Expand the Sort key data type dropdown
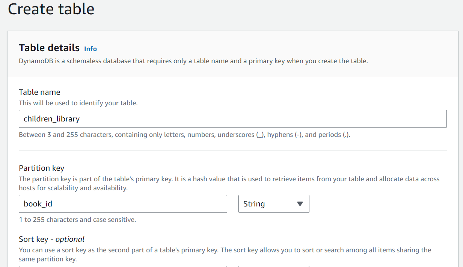Screen dimensions: 463x267 273,266
